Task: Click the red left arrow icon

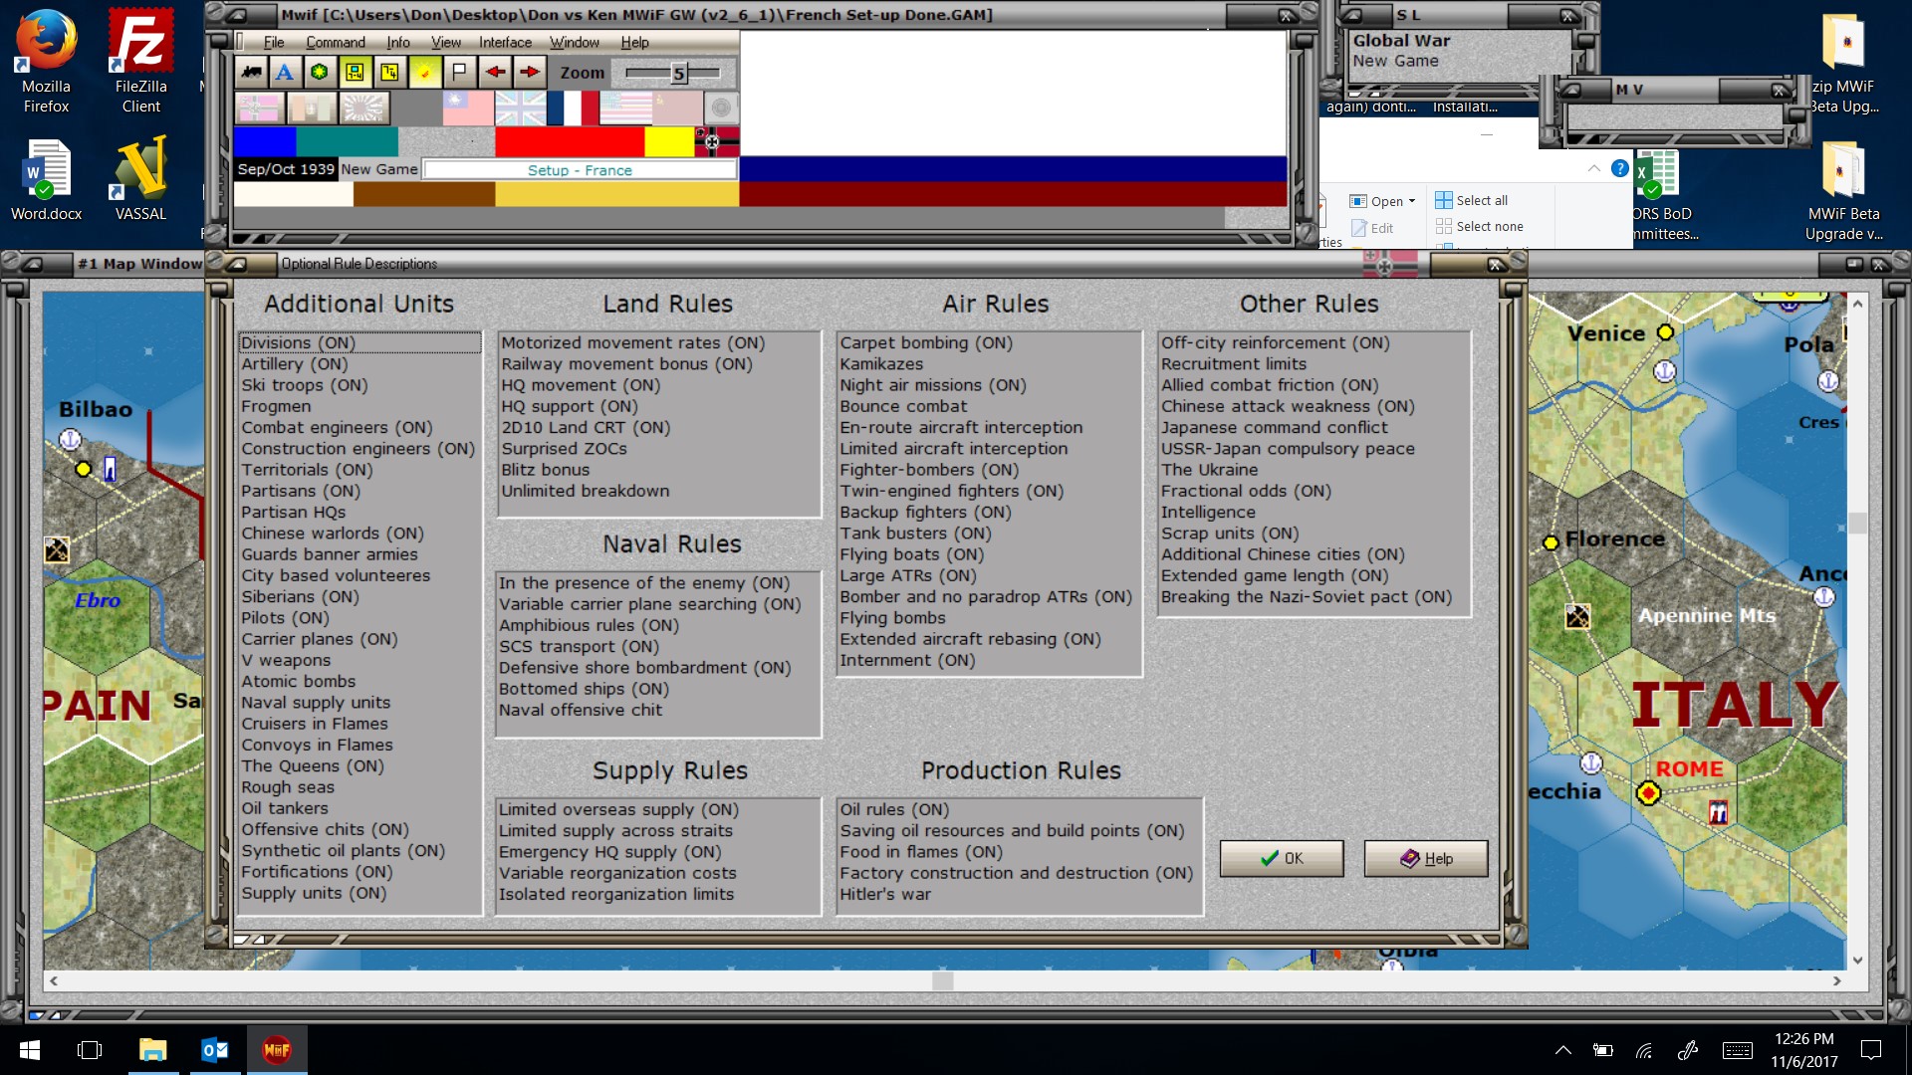Action: 495,72
